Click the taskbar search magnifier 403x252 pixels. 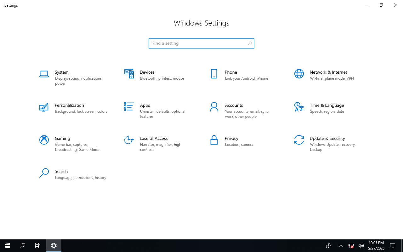[23, 246]
